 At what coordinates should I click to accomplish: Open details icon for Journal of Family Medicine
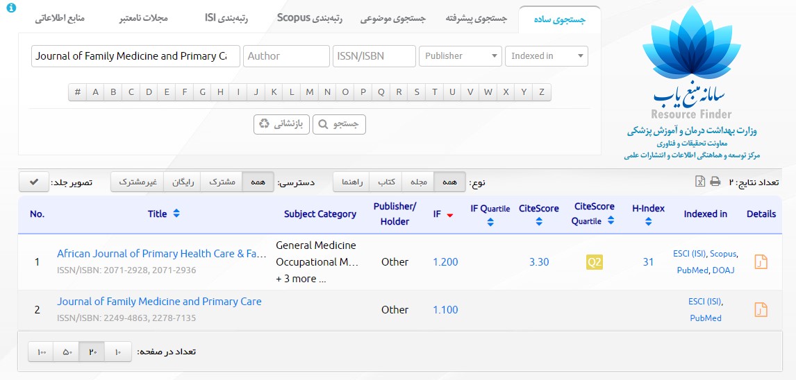point(761,309)
